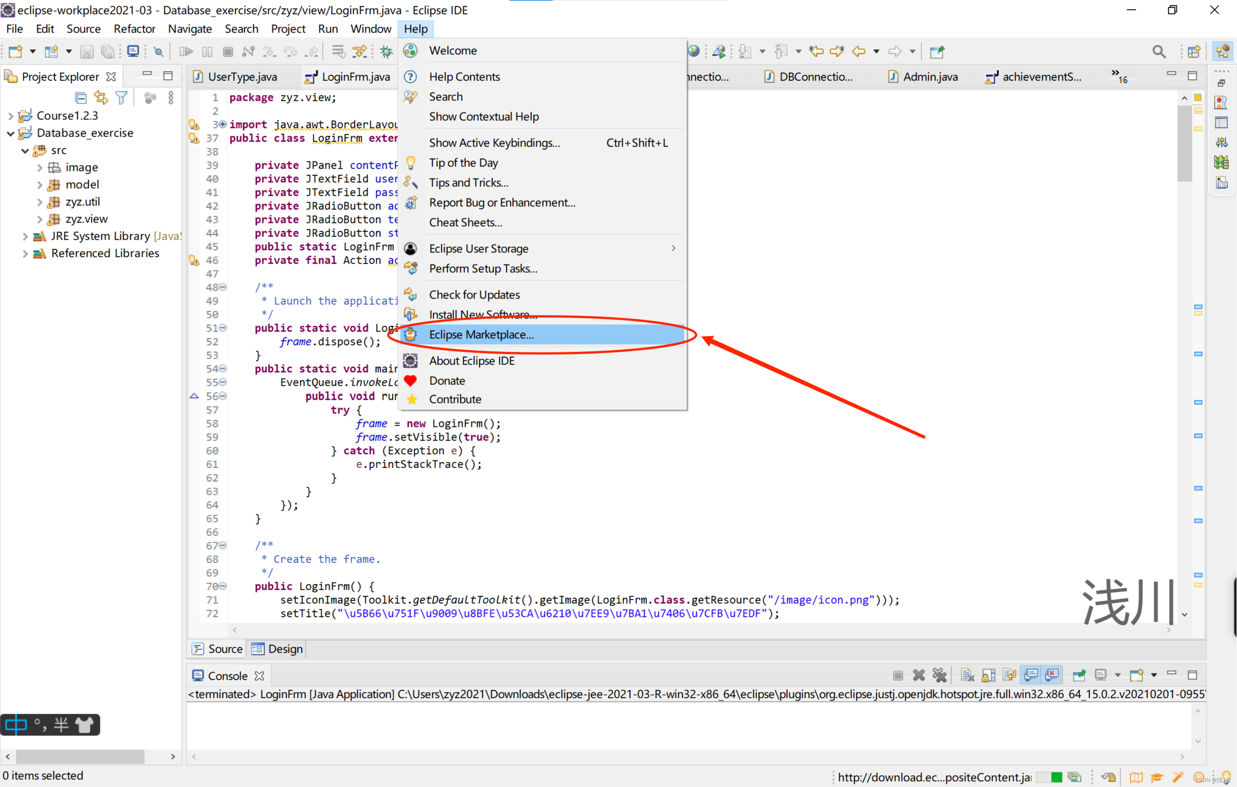Expand the zyz.view package

click(39, 219)
